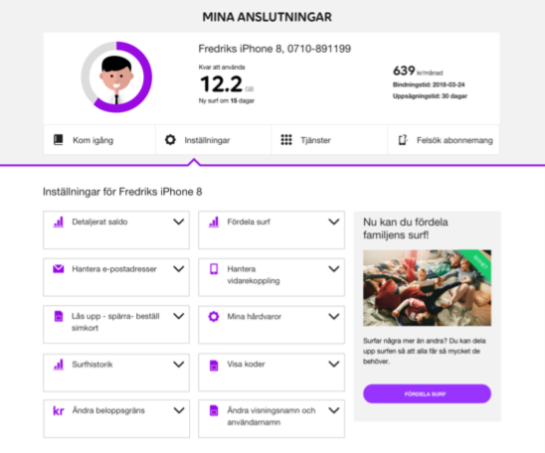The width and height of the screenshot is (545, 453).
Task: Click the gear icon for Mina hårdvaror
Action: [x=214, y=316]
